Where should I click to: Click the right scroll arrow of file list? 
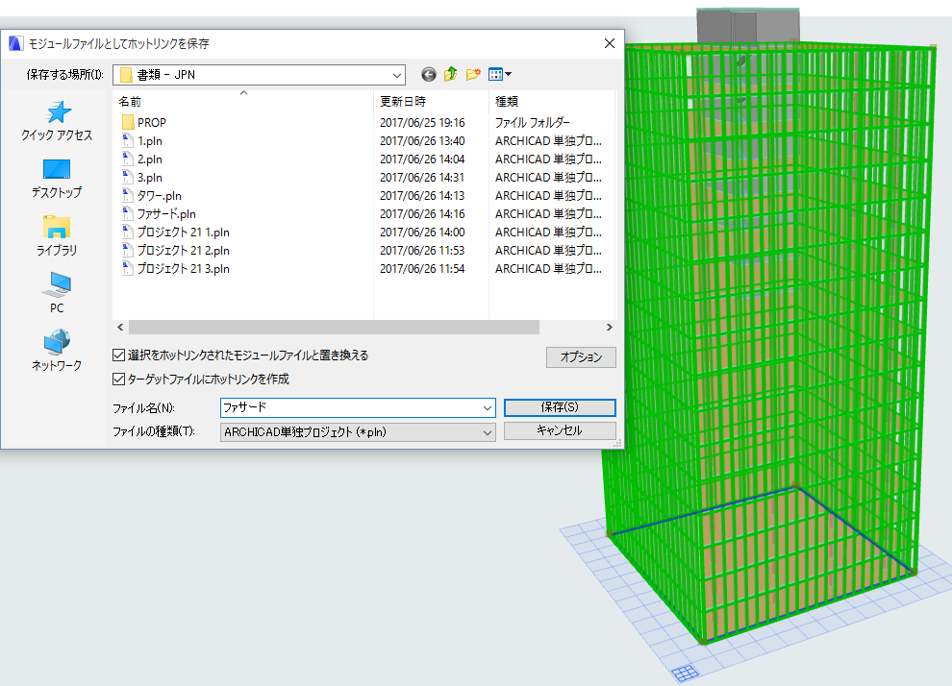(x=609, y=328)
